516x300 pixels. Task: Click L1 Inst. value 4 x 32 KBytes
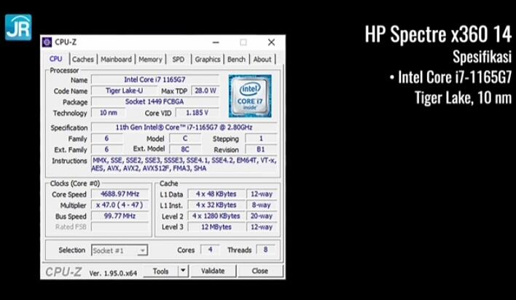click(216, 205)
